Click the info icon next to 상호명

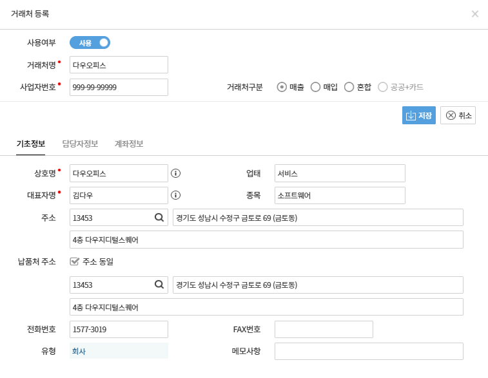tap(175, 173)
